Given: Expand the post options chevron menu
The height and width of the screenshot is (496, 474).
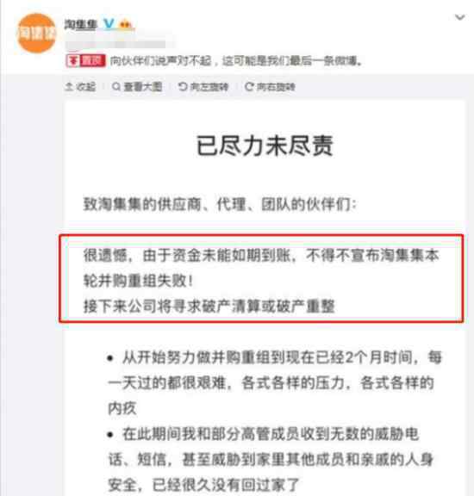Looking at the screenshot, I should [x=459, y=17].
